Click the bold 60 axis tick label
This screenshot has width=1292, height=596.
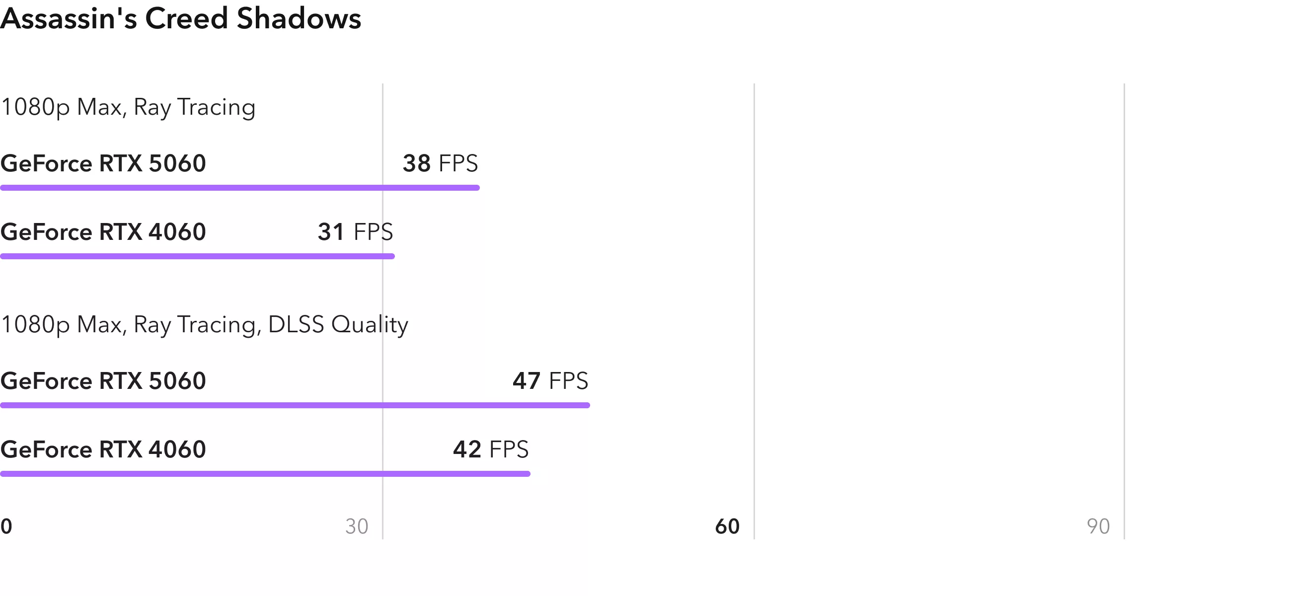point(727,526)
